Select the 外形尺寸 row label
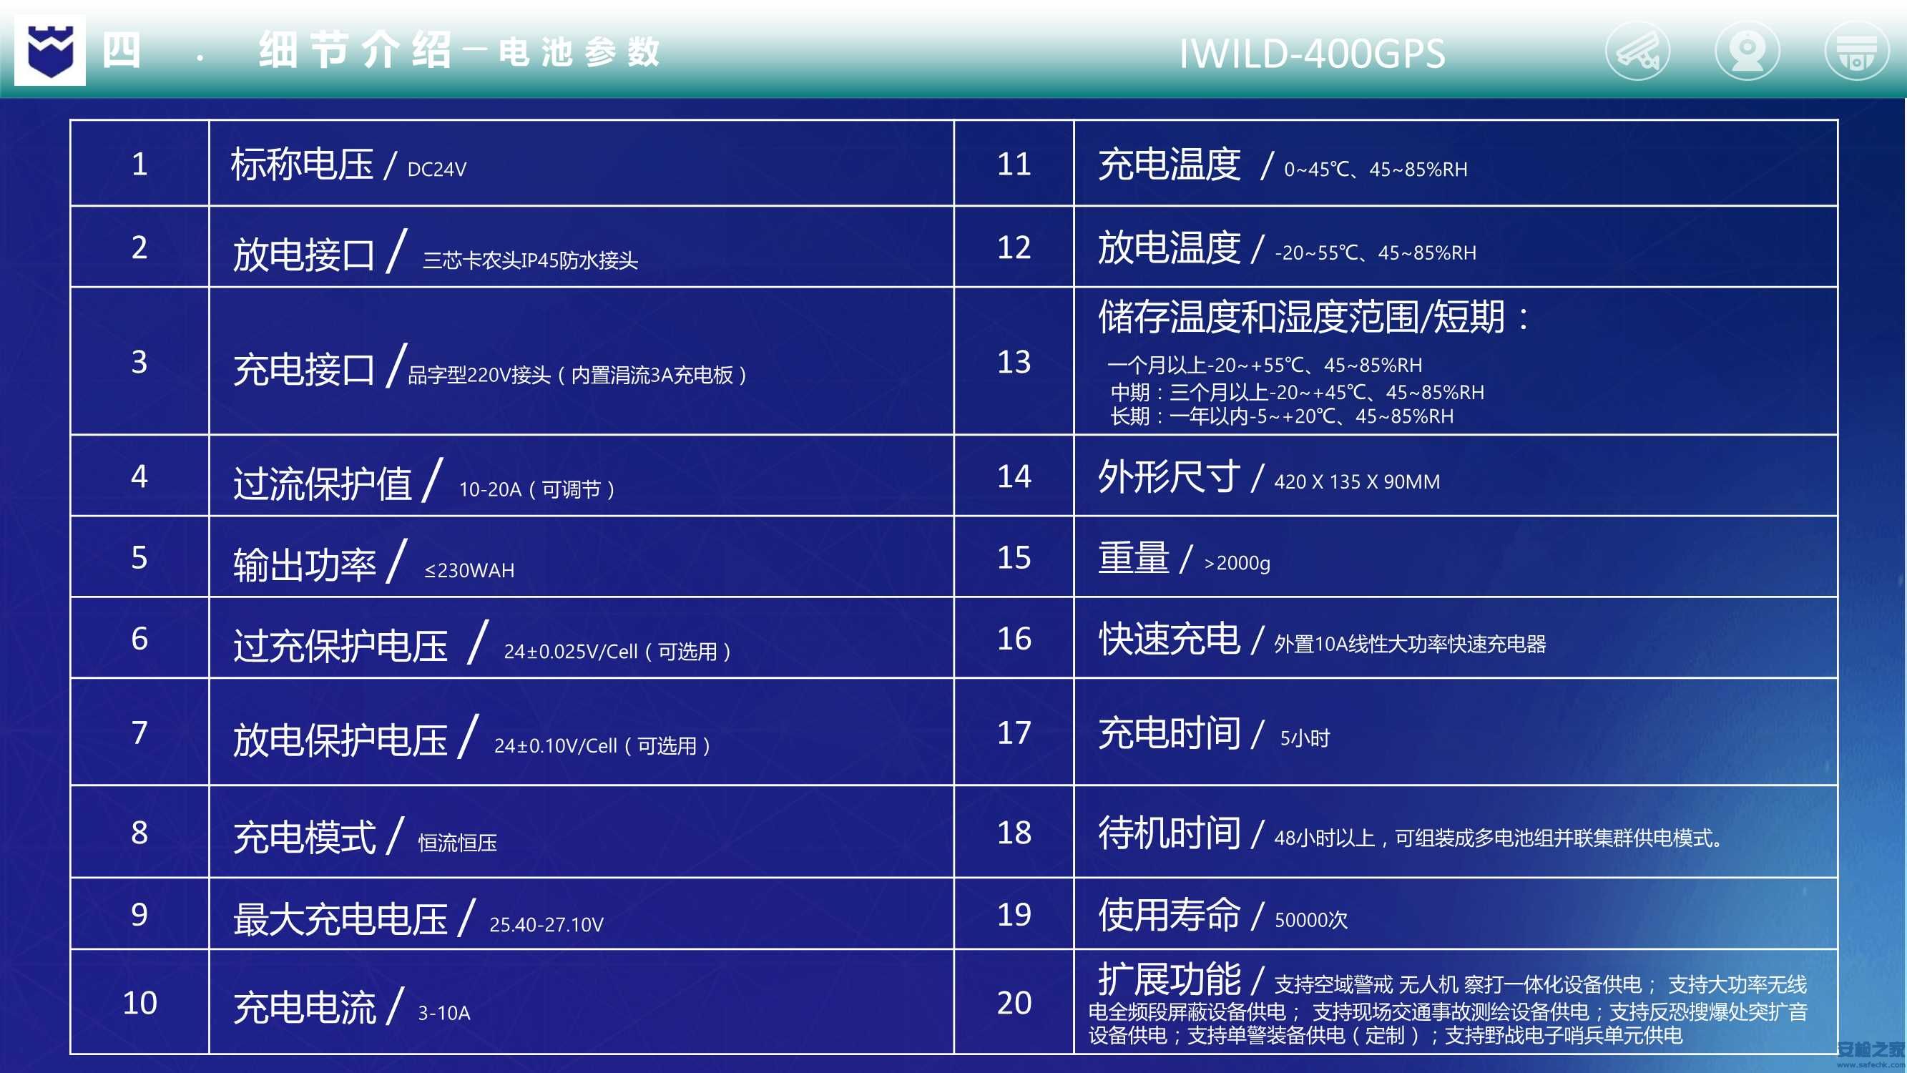Image resolution: width=1907 pixels, height=1073 pixels. pos(1169,476)
